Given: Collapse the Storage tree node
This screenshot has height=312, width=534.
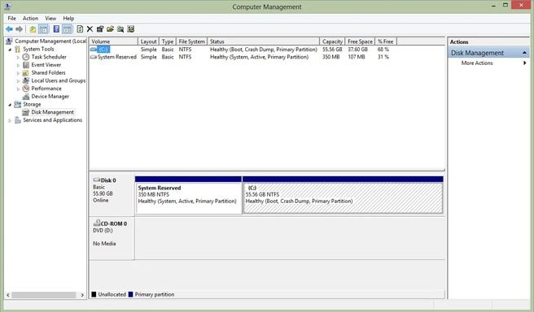Looking at the screenshot, I should (x=10, y=105).
